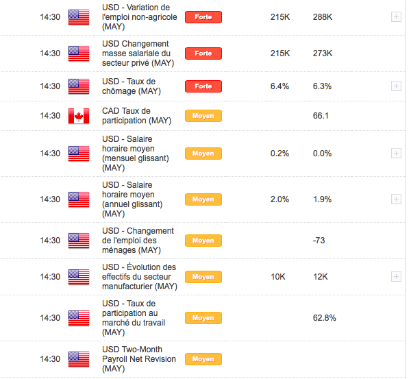Expand the effectifs du secteur manufacturier row

tap(396, 277)
